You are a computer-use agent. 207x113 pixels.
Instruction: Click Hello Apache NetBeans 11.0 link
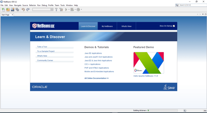pyautogui.click(x=146, y=76)
